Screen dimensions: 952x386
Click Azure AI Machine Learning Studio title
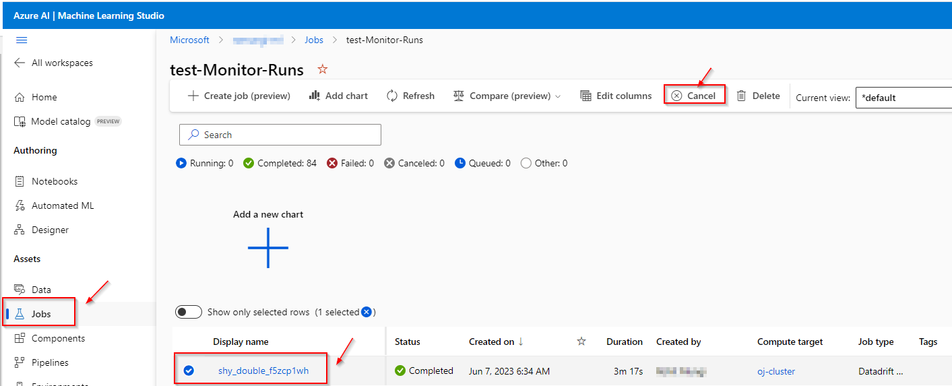coord(89,15)
